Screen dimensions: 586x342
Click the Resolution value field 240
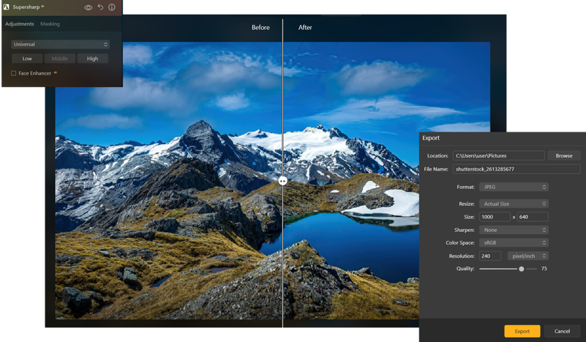pyautogui.click(x=490, y=256)
